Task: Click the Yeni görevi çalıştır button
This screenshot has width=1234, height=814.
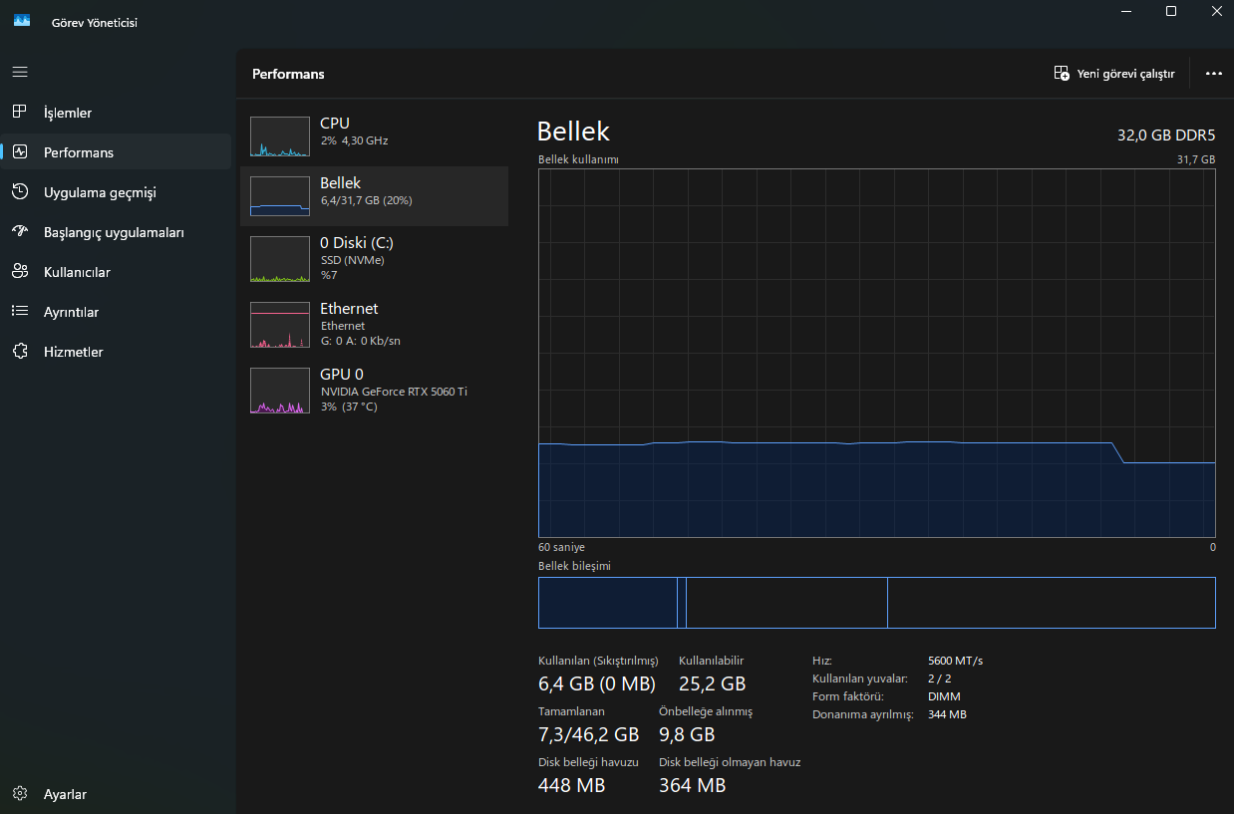Action: pos(1114,74)
